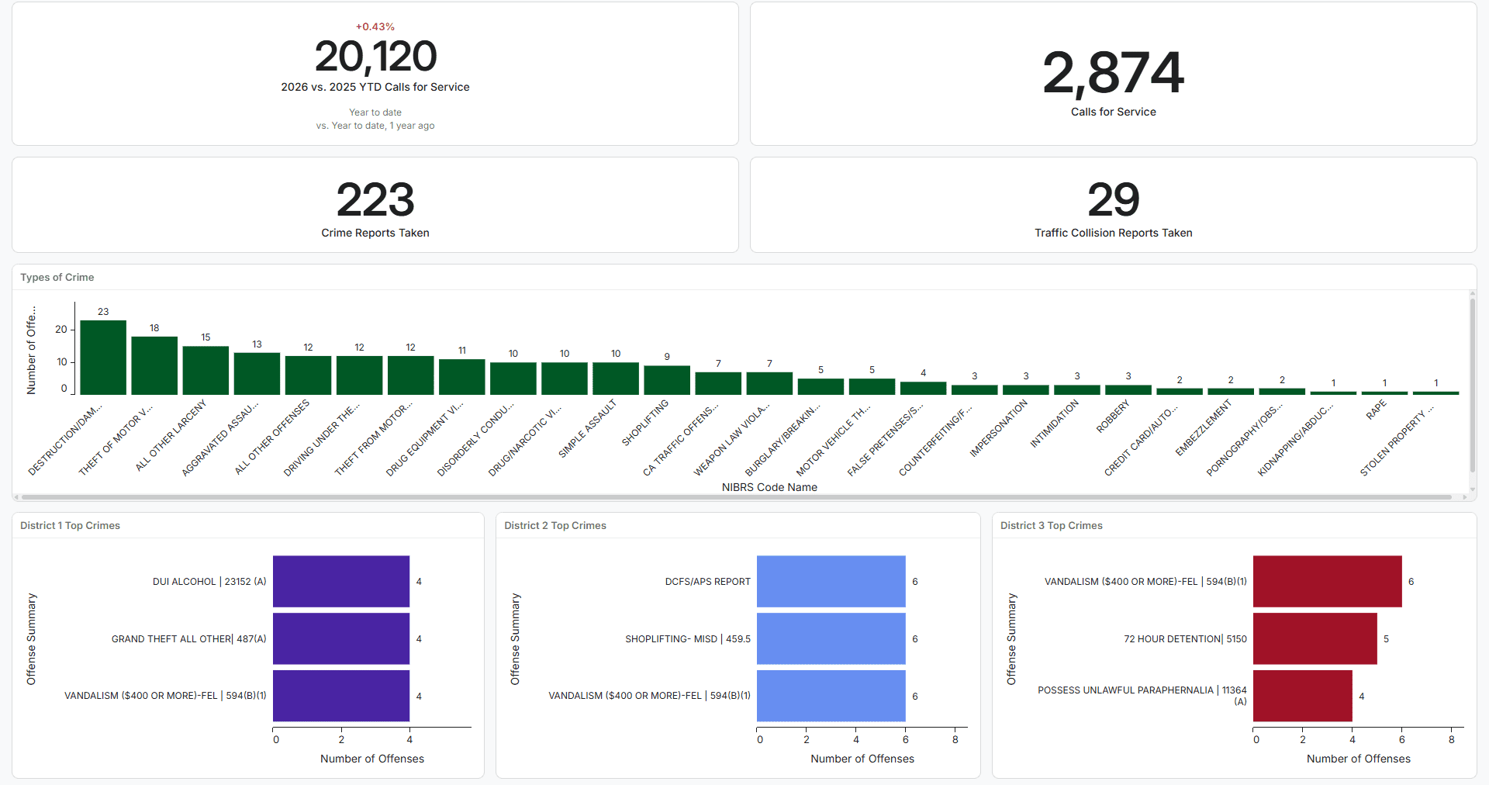Click the GRAND THEFT ALL OTHER purple bar

[x=341, y=638]
